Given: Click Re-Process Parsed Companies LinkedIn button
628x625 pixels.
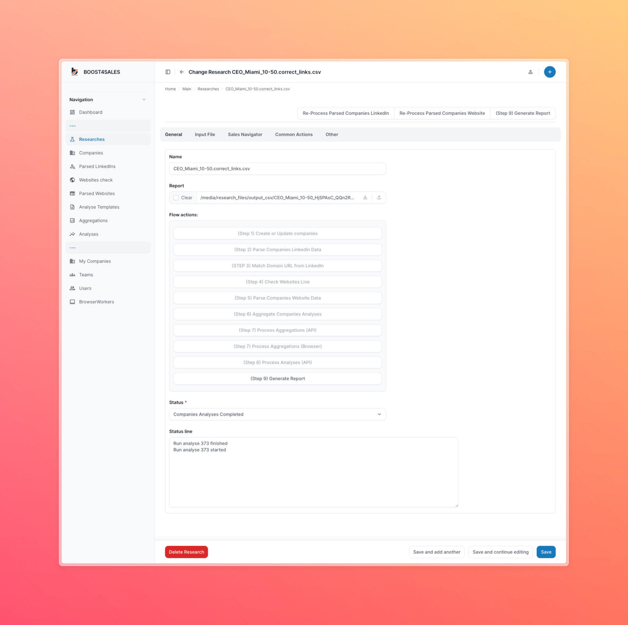Looking at the screenshot, I should (x=345, y=113).
